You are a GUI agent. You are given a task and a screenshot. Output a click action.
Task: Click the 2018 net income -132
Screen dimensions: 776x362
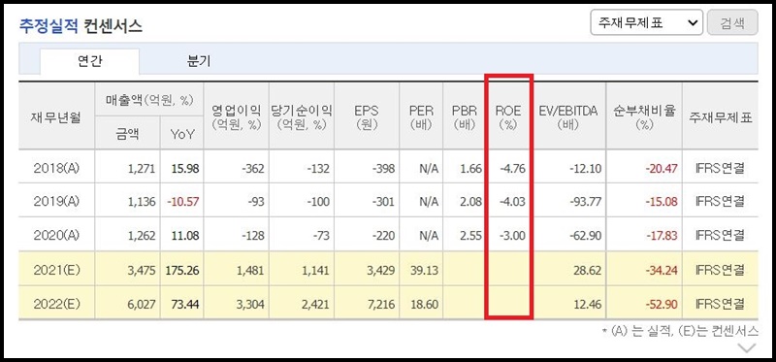coord(318,168)
